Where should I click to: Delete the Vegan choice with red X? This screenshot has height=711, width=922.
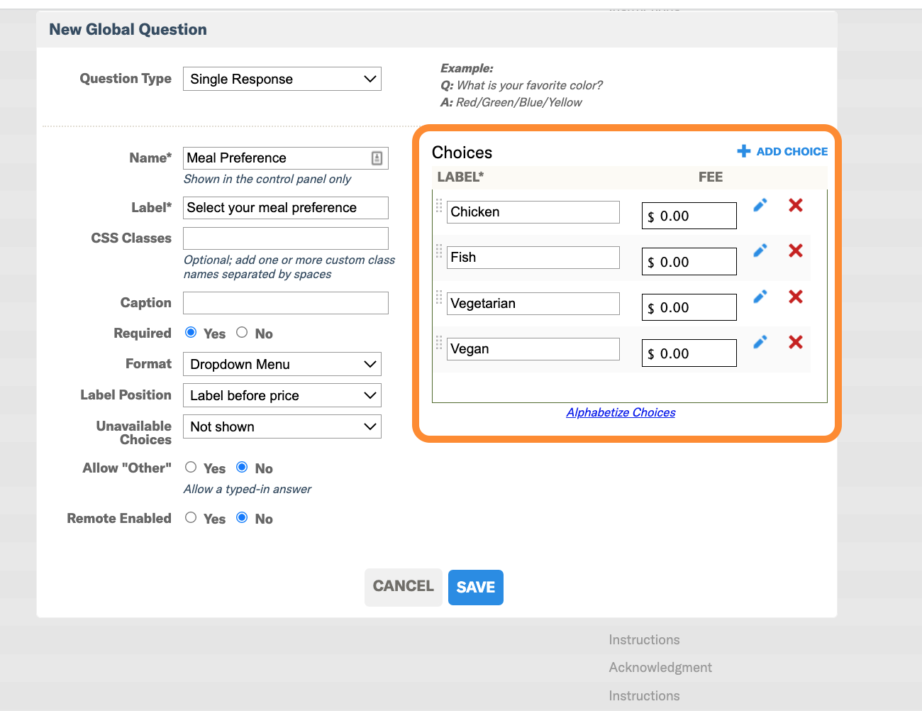pos(796,342)
